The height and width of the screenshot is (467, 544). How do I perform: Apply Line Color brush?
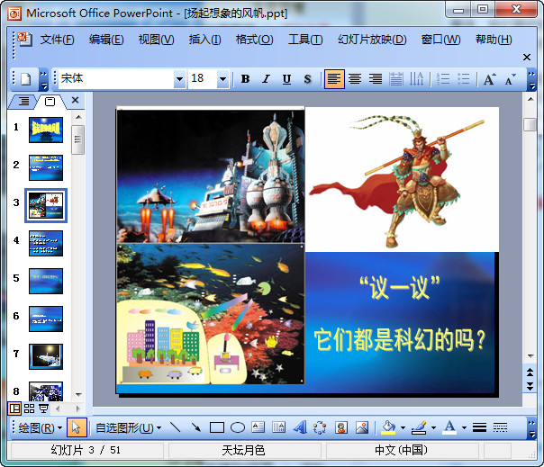[x=419, y=427]
